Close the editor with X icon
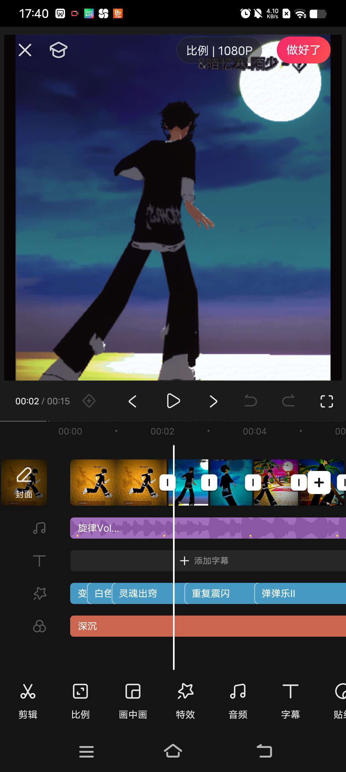The height and width of the screenshot is (772, 346). pos(25,50)
